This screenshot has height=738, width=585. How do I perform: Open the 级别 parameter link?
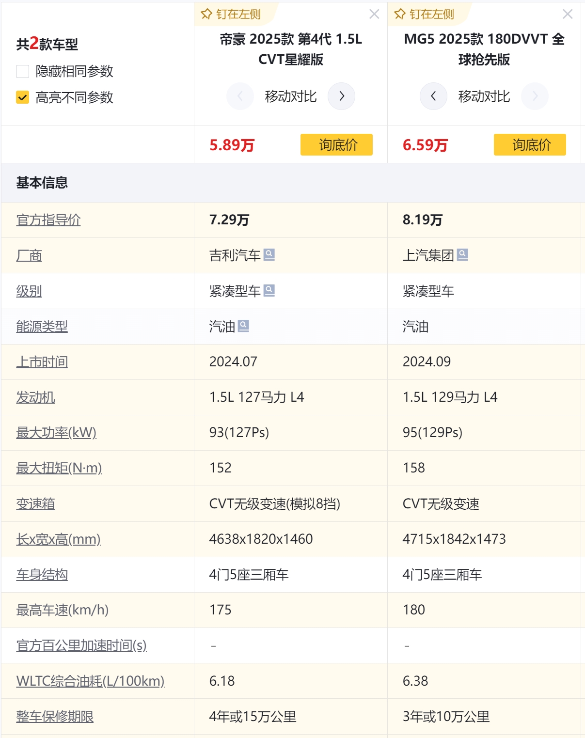(29, 291)
